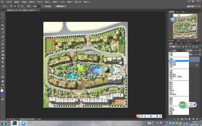This screenshot has width=202, height=126.
Task: Select the Clone Stamp tool
Action: [3, 44]
